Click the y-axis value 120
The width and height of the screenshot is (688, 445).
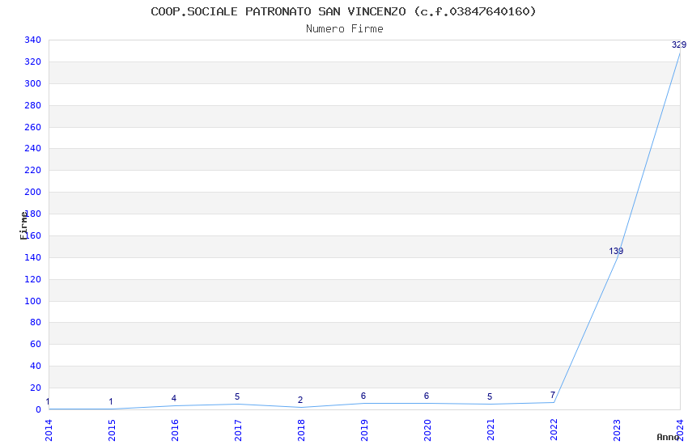point(33,279)
